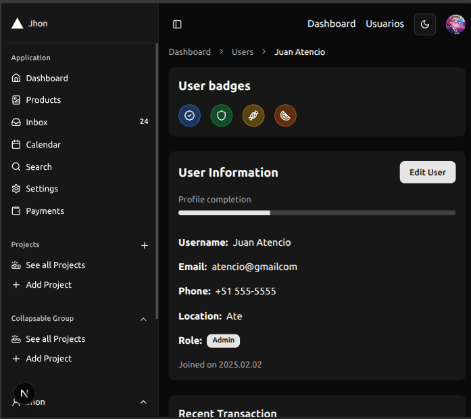Screen dimensions: 471x419
Task: Go to Calendar in the sidebar
Action: (x=43, y=145)
